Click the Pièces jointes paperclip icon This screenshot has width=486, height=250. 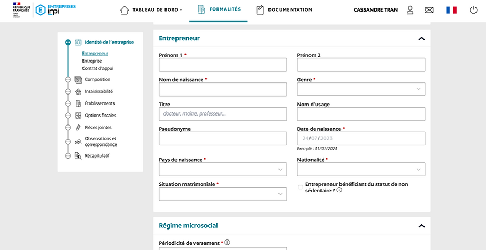pos(78,127)
